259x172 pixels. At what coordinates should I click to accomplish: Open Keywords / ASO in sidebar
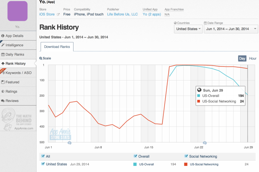point(18,73)
